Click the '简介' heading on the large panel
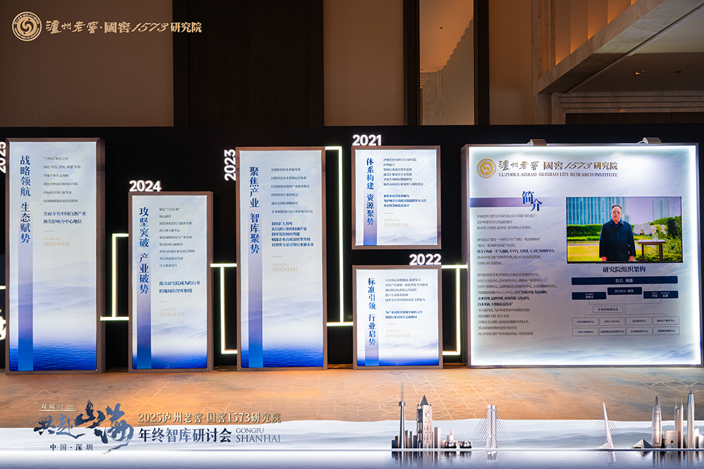Viewport: 704px width, 469px height. click(x=532, y=200)
